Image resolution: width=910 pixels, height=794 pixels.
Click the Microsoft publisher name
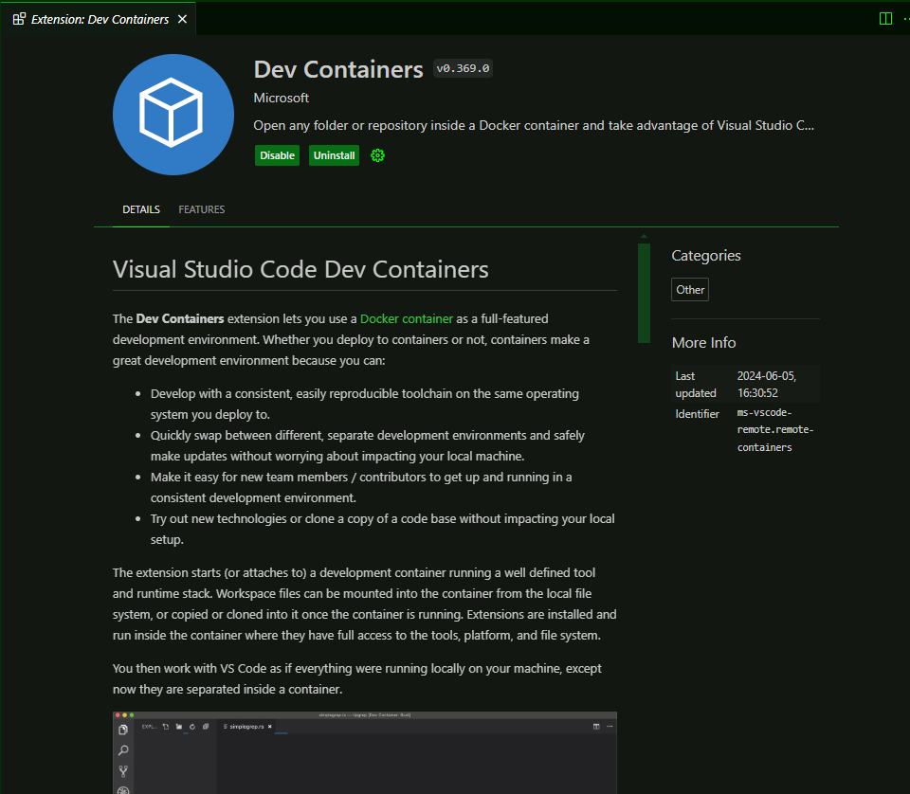(281, 98)
